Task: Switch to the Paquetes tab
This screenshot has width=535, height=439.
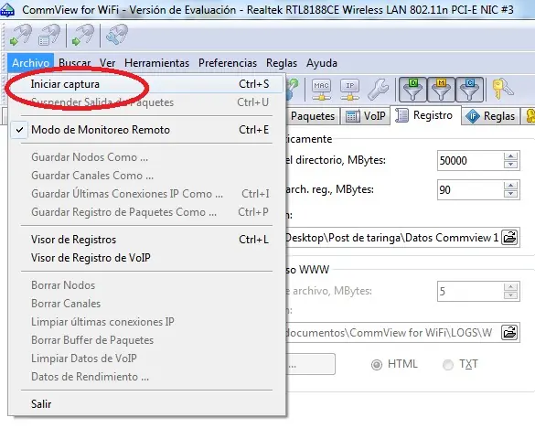Action: click(x=312, y=116)
